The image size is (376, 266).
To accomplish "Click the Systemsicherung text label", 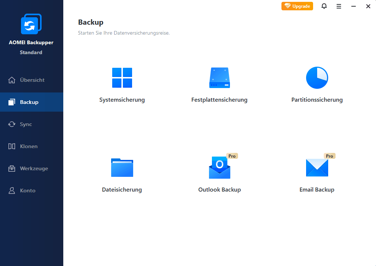I will (x=122, y=100).
